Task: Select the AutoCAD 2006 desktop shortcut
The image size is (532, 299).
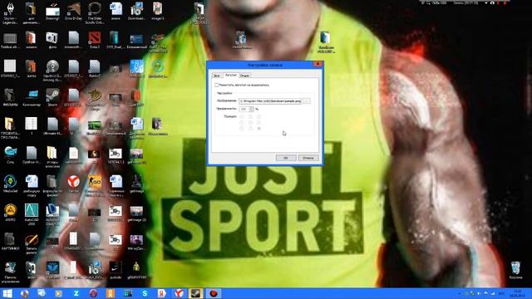Action: pos(32,214)
